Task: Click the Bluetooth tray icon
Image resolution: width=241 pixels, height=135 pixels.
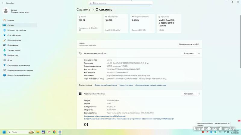Action: [x=211, y=132]
